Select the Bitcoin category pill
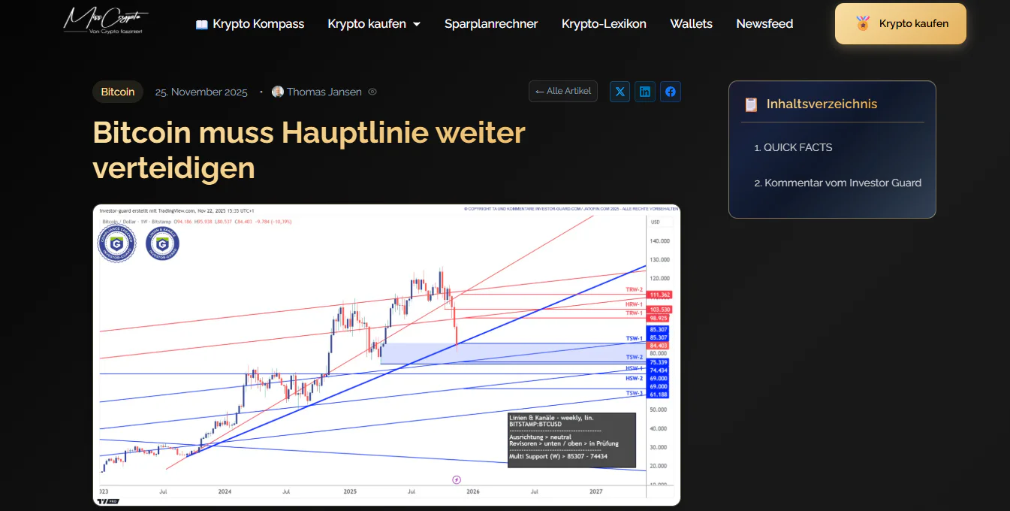Image resolution: width=1010 pixels, height=511 pixels. click(x=117, y=92)
